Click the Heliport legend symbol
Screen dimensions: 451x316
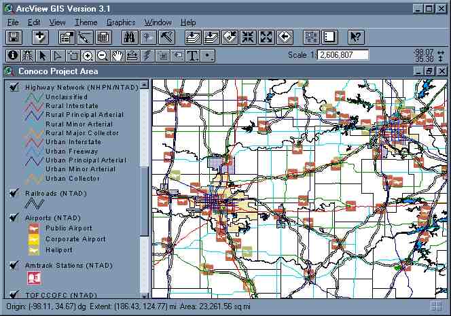click(x=34, y=250)
